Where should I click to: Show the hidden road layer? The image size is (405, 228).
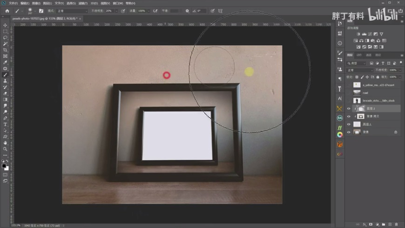click(x=349, y=93)
